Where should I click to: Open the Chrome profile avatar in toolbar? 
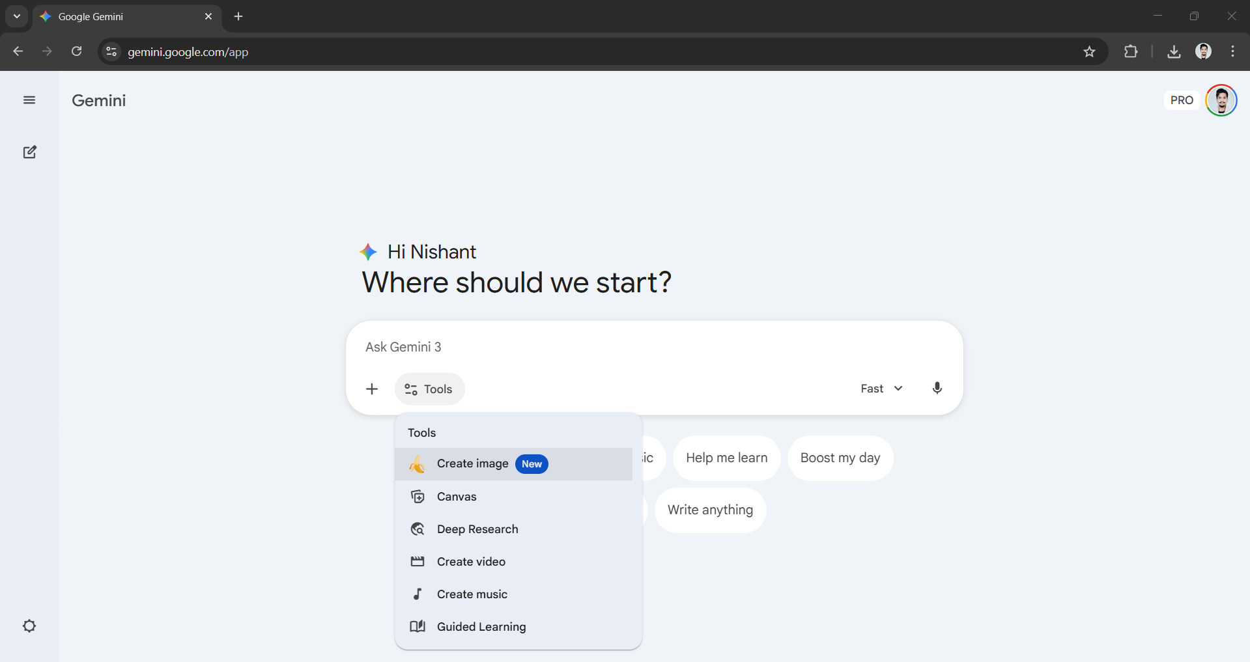pyautogui.click(x=1203, y=51)
